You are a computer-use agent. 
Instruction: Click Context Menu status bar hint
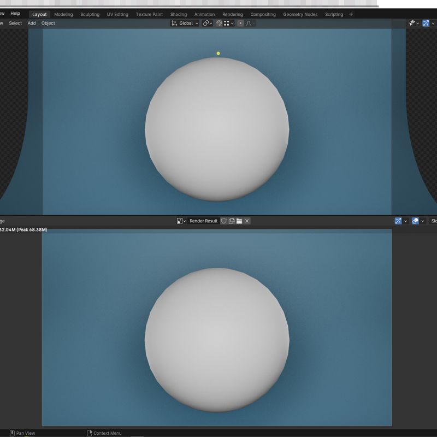tap(104, 433)
